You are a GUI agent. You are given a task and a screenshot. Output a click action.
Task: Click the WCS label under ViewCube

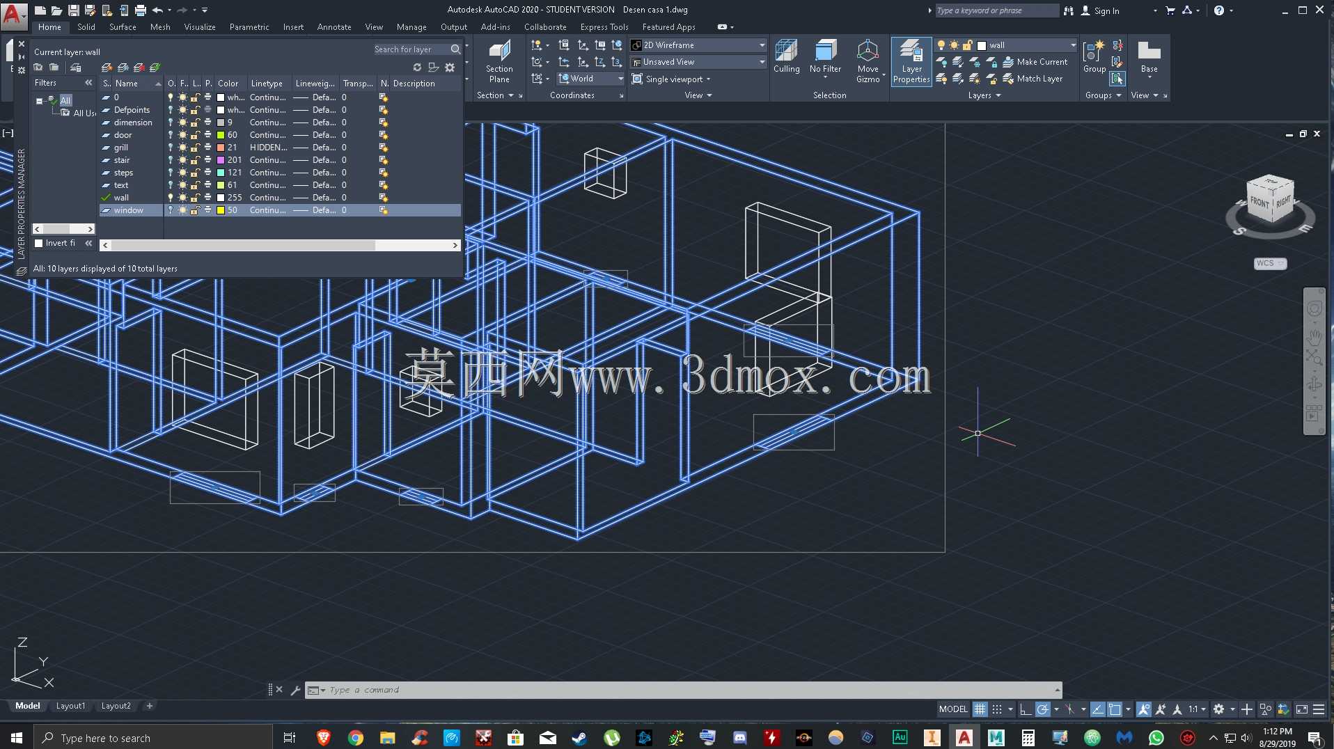tap(1270, 263)
